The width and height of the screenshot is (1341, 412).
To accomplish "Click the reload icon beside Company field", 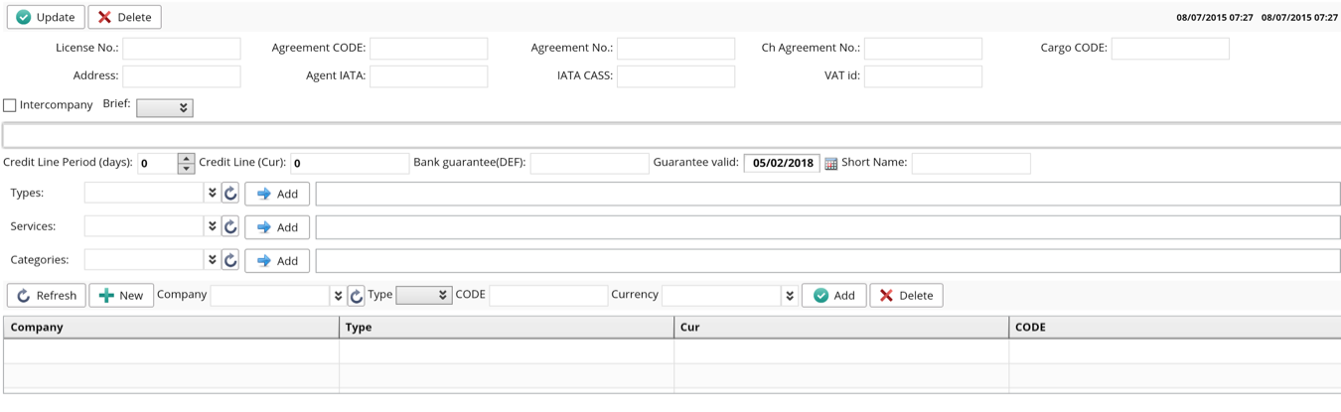I will click(356, 296).
